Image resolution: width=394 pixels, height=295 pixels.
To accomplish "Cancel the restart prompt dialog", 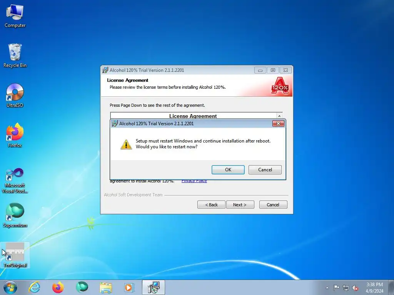I will 265,169.
